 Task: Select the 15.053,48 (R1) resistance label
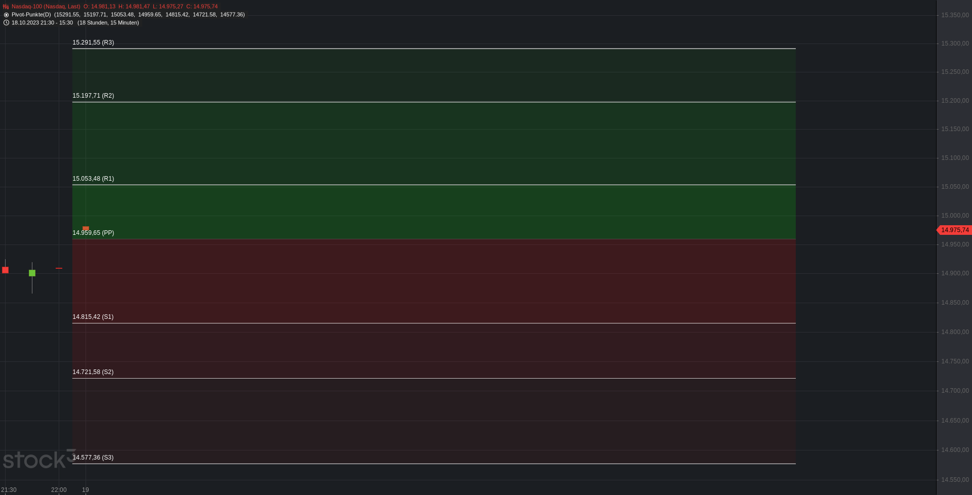click(93, 179)
